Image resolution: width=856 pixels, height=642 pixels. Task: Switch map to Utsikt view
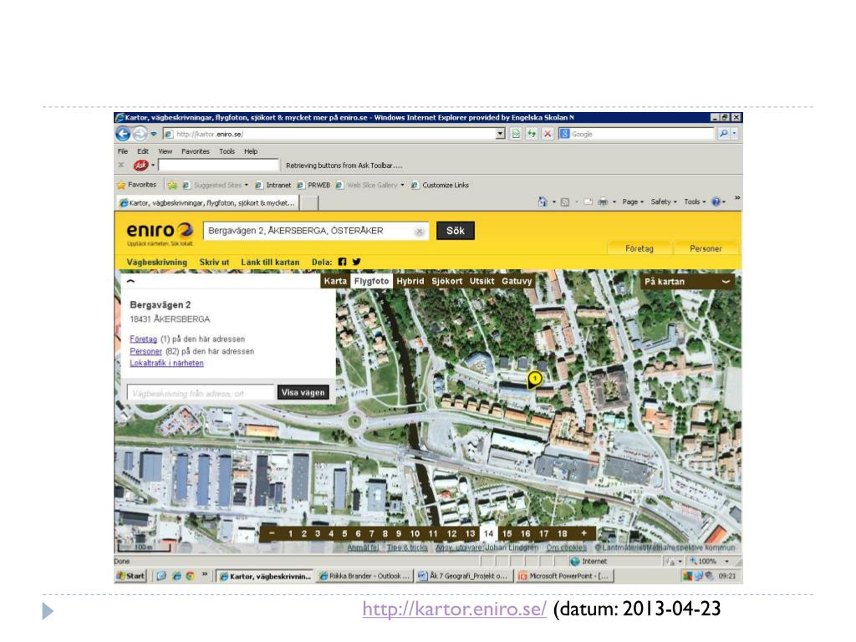click(x=482, y=281)
